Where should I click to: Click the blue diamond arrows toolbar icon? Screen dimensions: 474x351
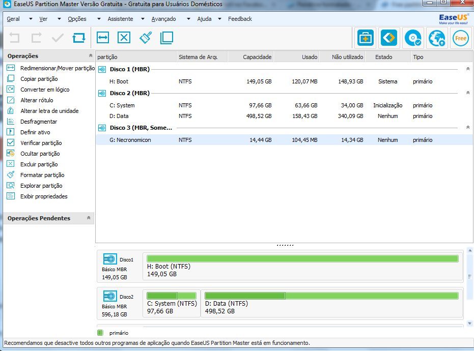[389, 38]
